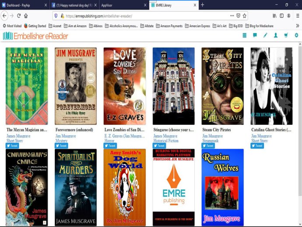Go to the browser home page
The image size is (302, 227).
[x=26, y=16]
